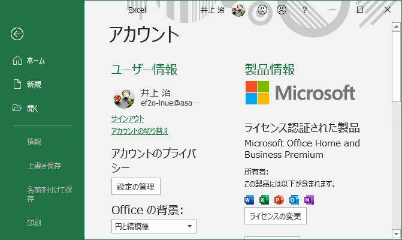Click the OneNote app icon

click(x=309, y=200)
